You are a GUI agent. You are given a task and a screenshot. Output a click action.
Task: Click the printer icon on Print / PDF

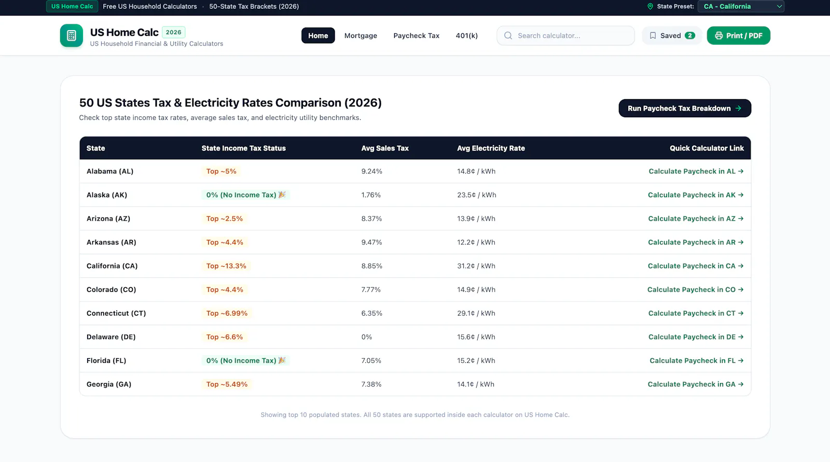click(719, 36)
